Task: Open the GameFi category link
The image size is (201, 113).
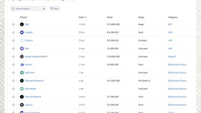Action: tap(172, 56)
